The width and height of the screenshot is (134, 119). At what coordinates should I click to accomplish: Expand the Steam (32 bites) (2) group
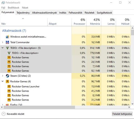coord(3,76)
